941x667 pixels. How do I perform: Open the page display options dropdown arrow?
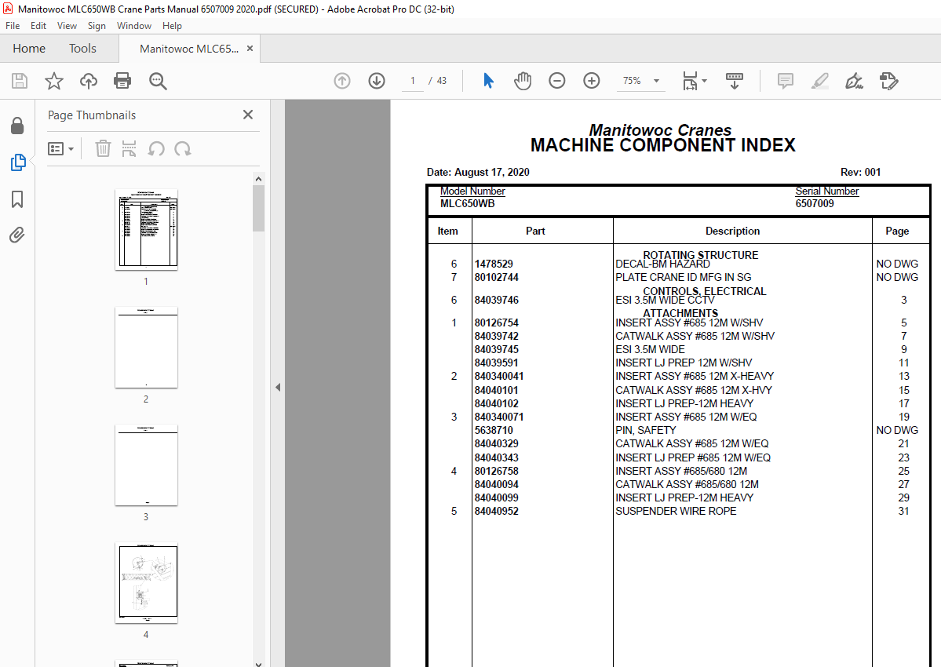[705, 80]
